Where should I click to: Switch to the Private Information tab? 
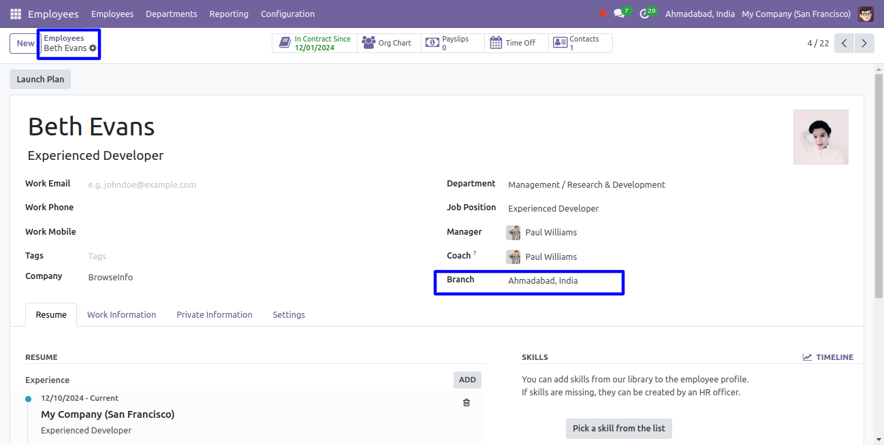(214, 314)
